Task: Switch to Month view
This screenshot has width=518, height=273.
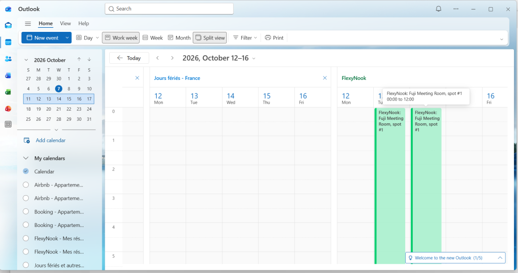Action: click(179, 37)
